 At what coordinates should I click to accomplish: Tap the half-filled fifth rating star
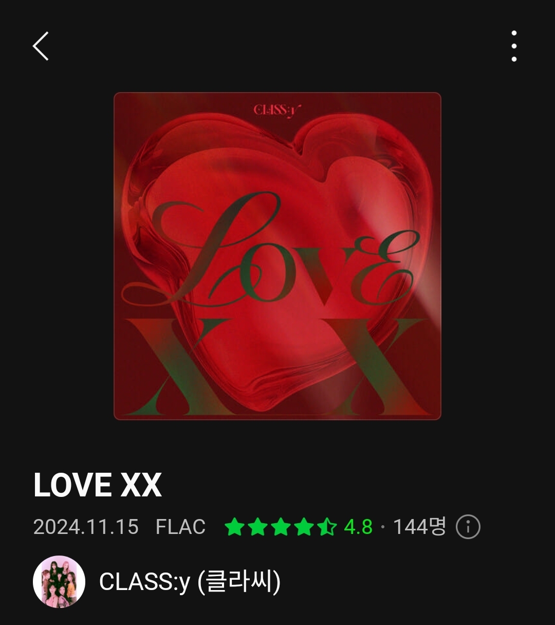pyautogui.click(x=327, y=527)
